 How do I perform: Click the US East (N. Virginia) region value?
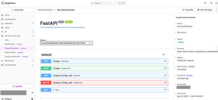pos(185,60)
